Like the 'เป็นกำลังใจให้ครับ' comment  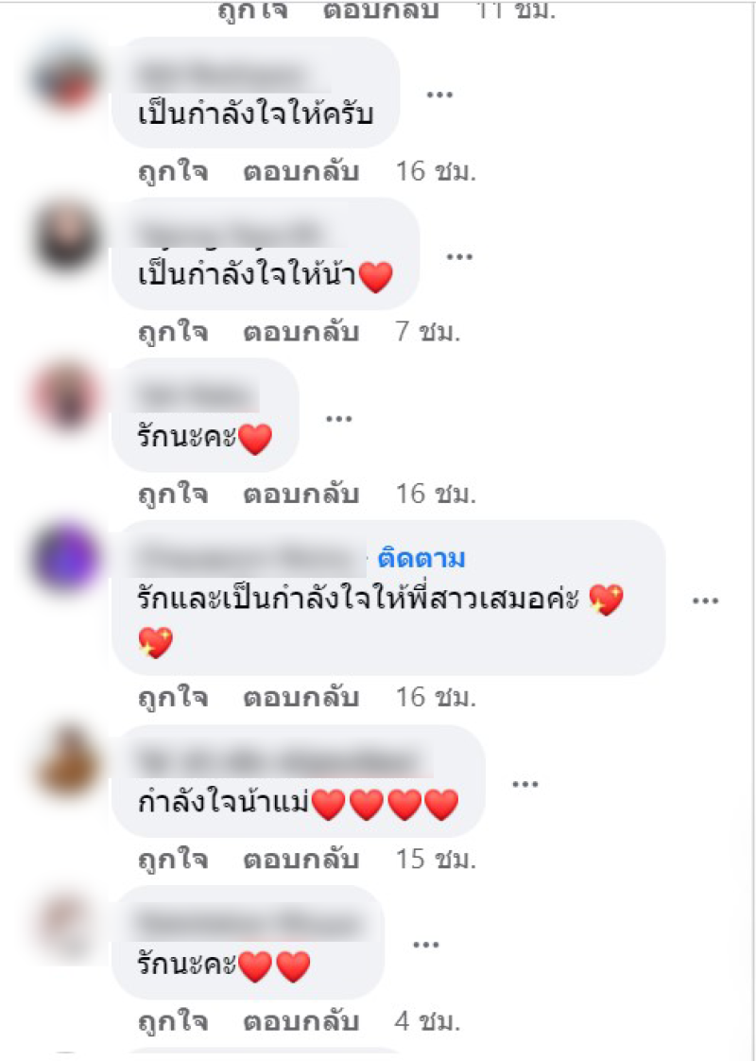click(172, 172)
